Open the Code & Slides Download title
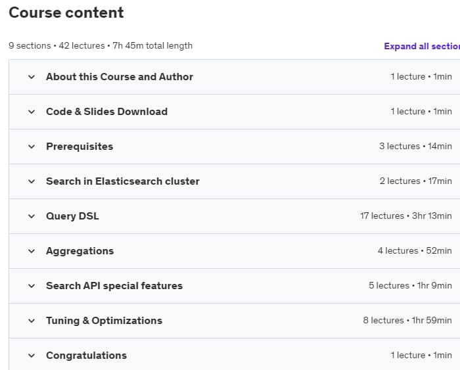The width and height of the screenshot is (460, 370). click(106, 112)
